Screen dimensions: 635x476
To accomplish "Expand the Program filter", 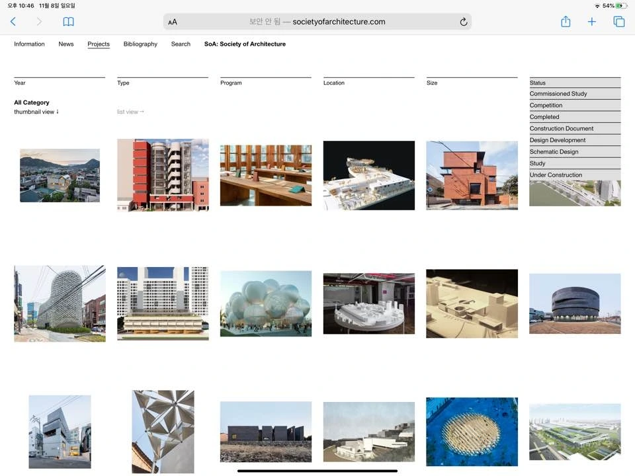I will (266, 83).
